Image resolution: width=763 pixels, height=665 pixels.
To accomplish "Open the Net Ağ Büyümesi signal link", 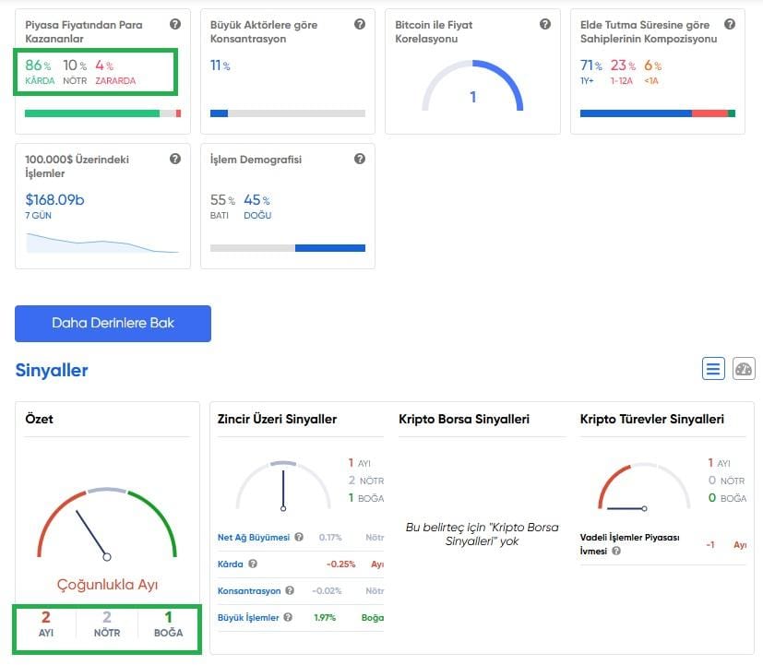I will [253, 537].
